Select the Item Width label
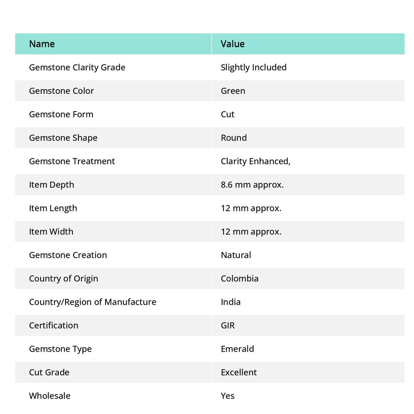Viewport: 414px width, 414px height. [x=51, y=231]
